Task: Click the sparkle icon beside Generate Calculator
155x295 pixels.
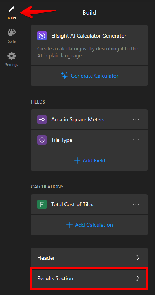Action: tap(64, 76)
